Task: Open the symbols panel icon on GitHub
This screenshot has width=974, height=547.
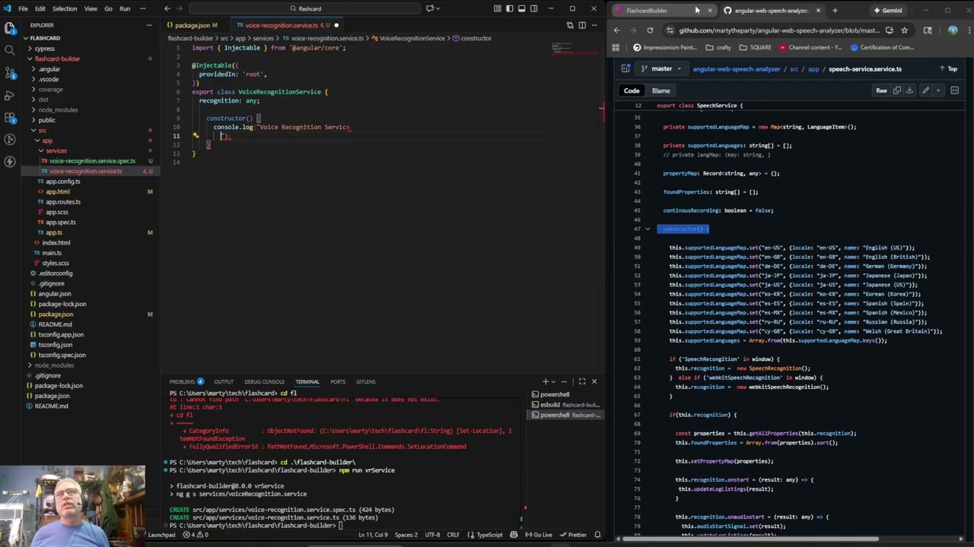Action: 955,90
